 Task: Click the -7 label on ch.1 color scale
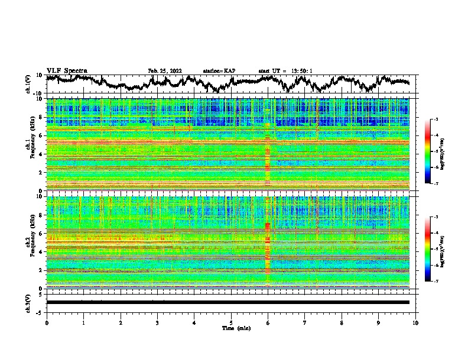point(436,184)
